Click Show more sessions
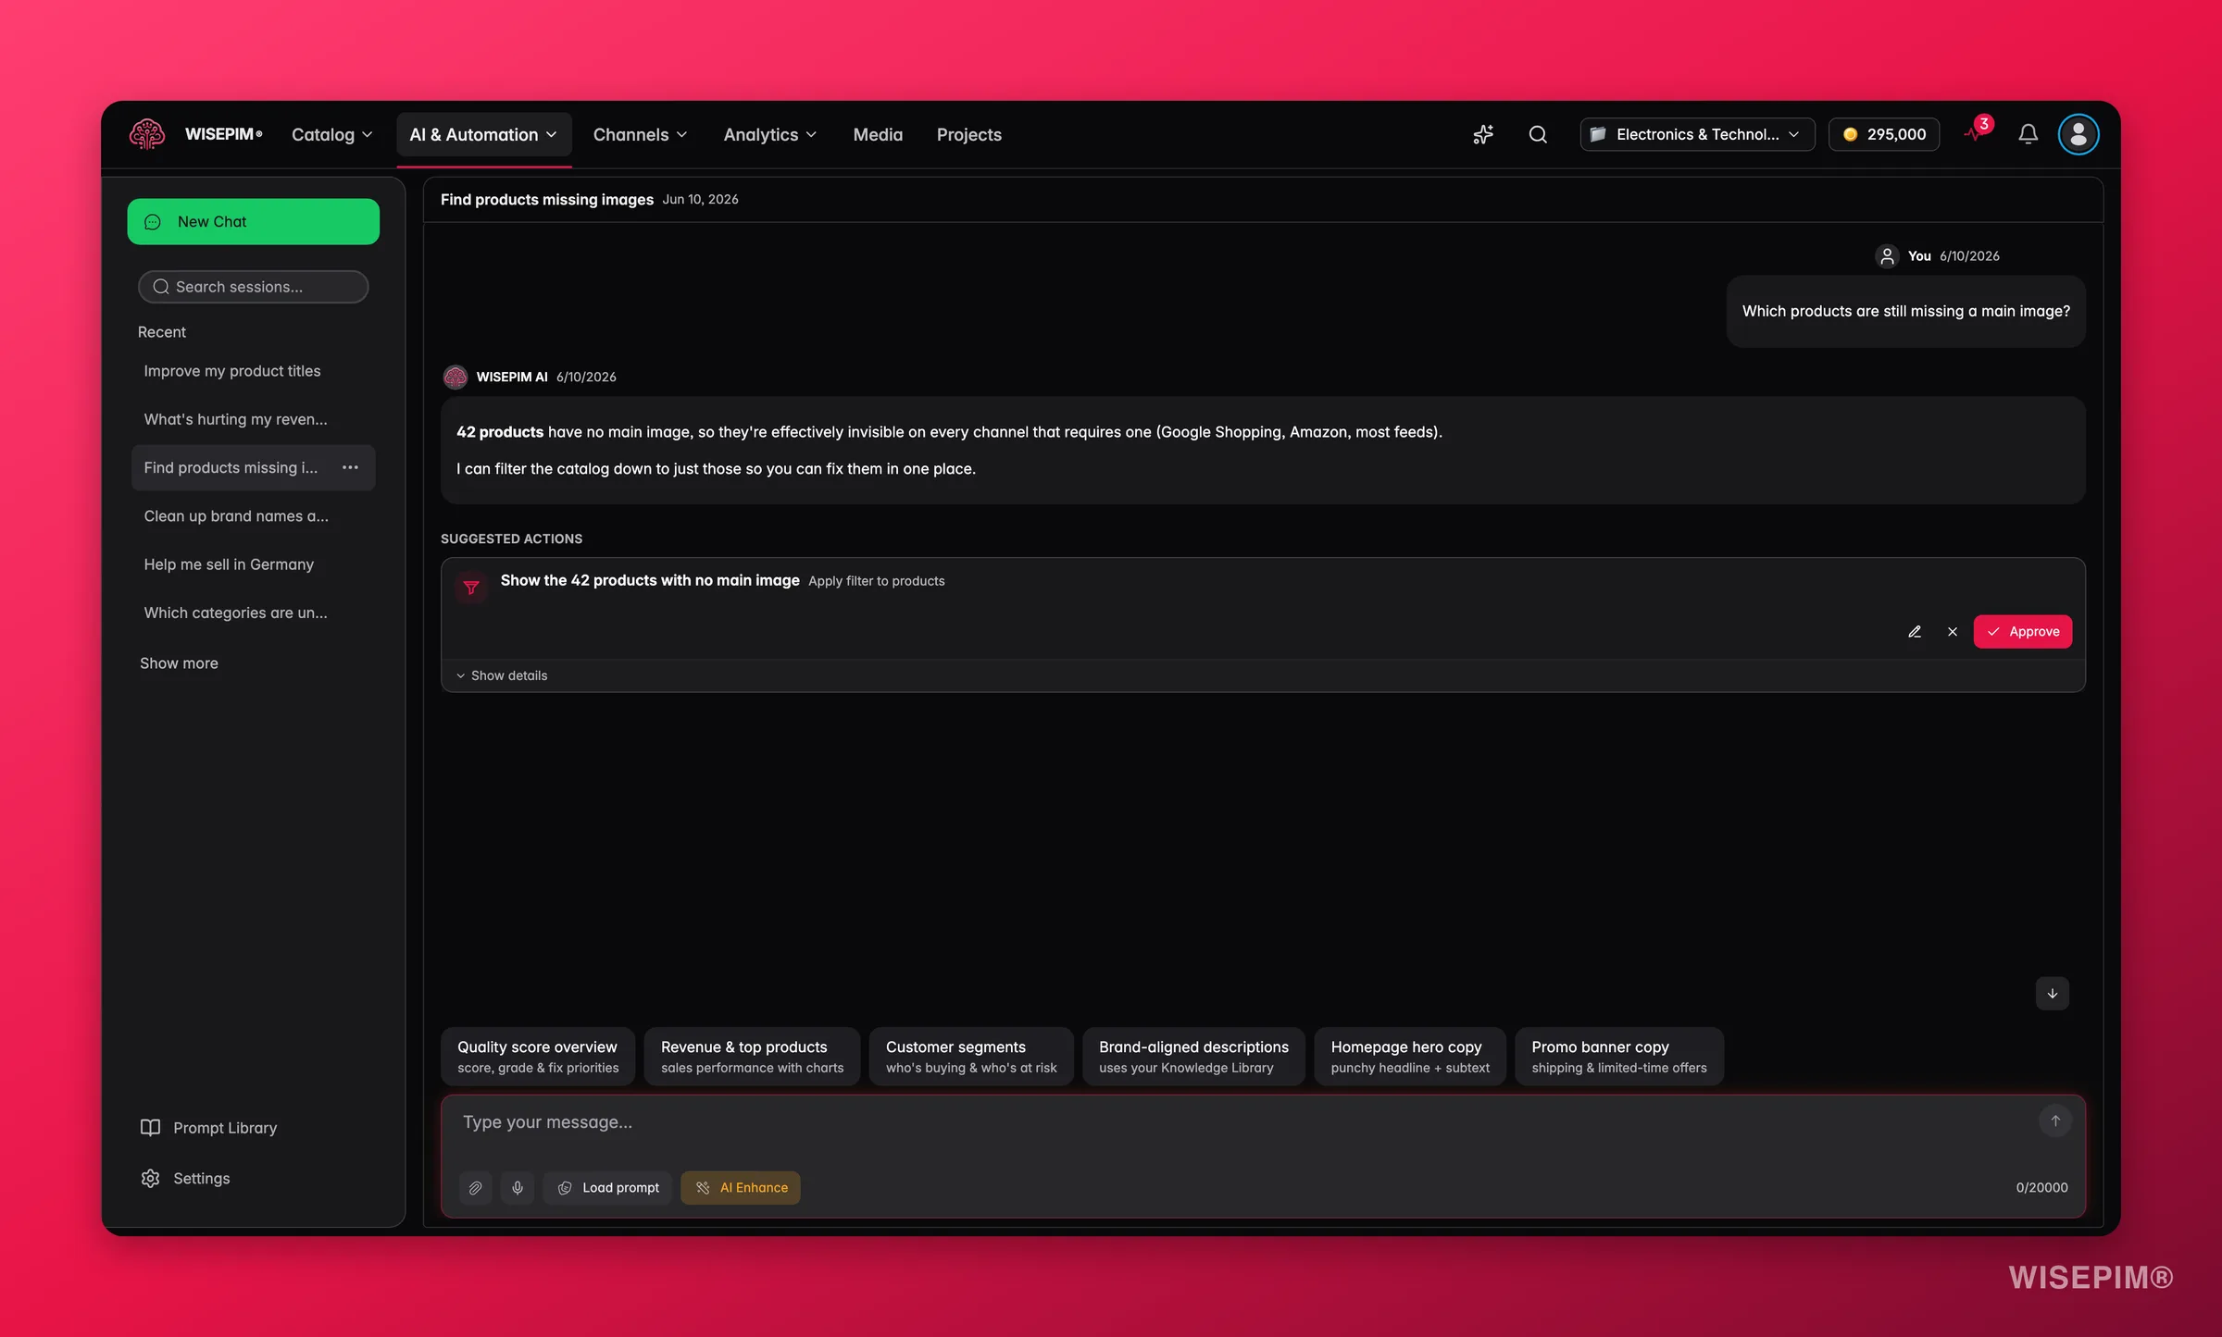Screen dimensions: 2222x1337 tap(179, 663)
